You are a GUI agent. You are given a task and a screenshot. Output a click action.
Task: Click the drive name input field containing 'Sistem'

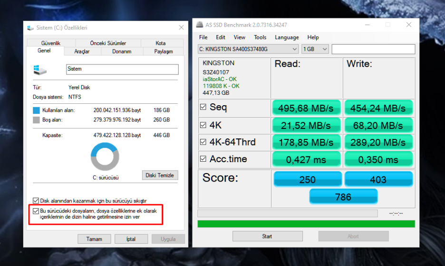coord(122,69)
